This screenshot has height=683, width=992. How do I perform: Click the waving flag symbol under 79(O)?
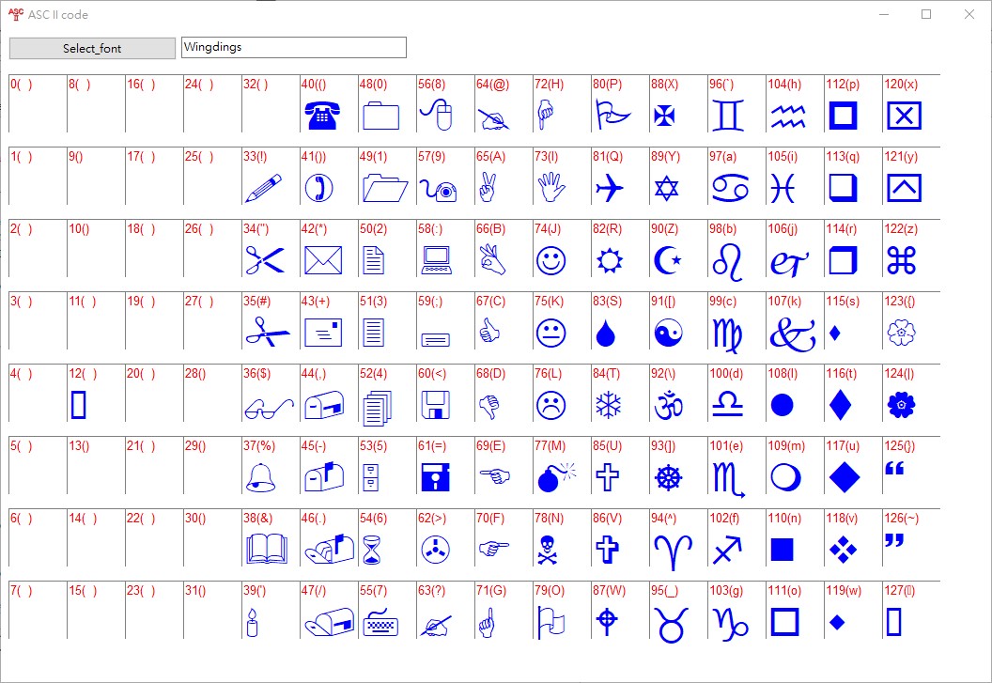coord(550,623)
